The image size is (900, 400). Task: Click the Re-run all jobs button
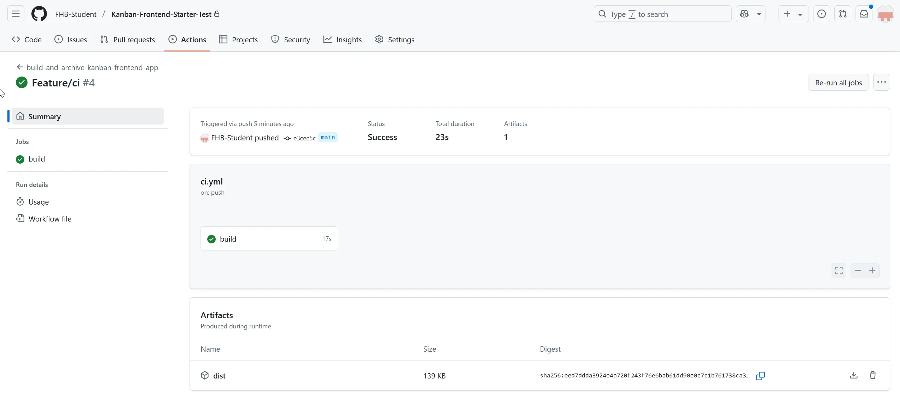838,82
